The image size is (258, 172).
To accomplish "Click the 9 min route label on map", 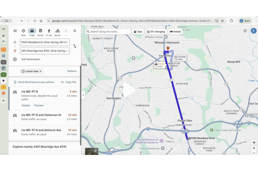I will point(160,65).
